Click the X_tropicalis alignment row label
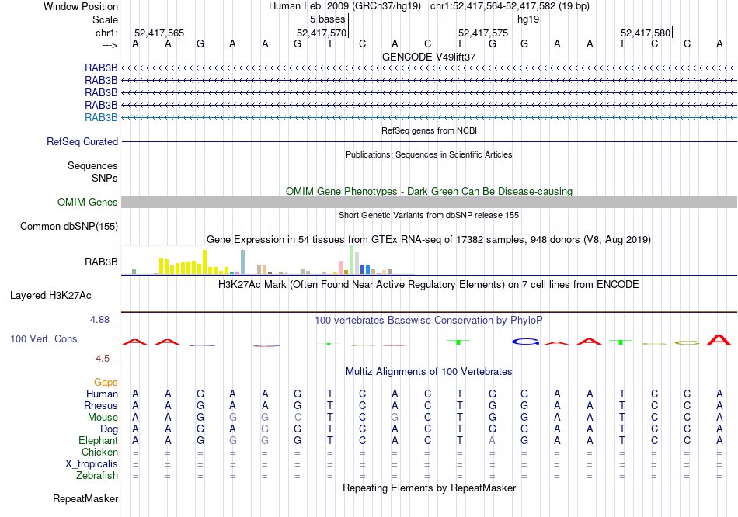The width and height of the screenshot is (738, 517). [92, 464]
